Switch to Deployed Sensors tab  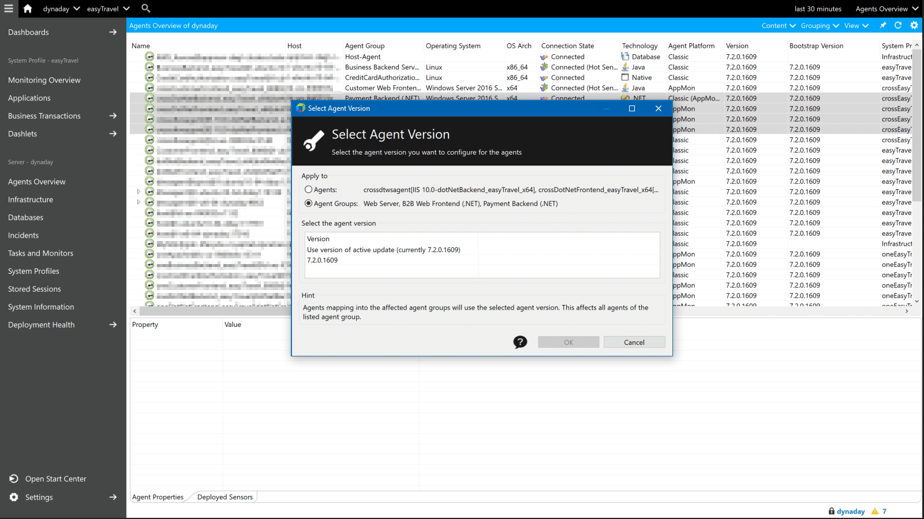pyautogui.click(x=225, y=497)
